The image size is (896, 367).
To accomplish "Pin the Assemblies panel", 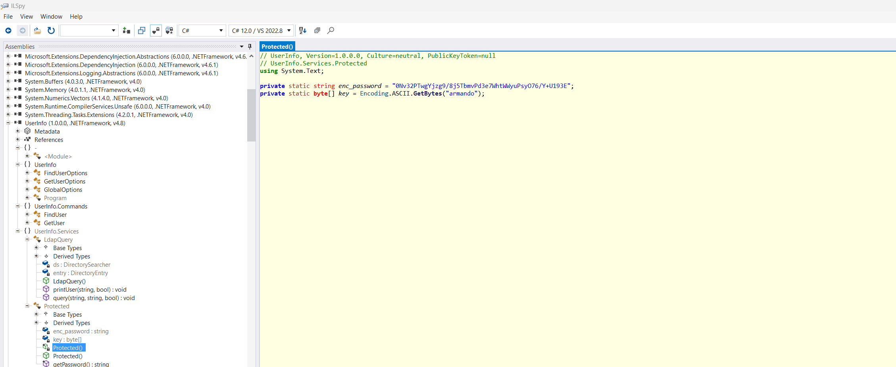I will coord(250,46).
